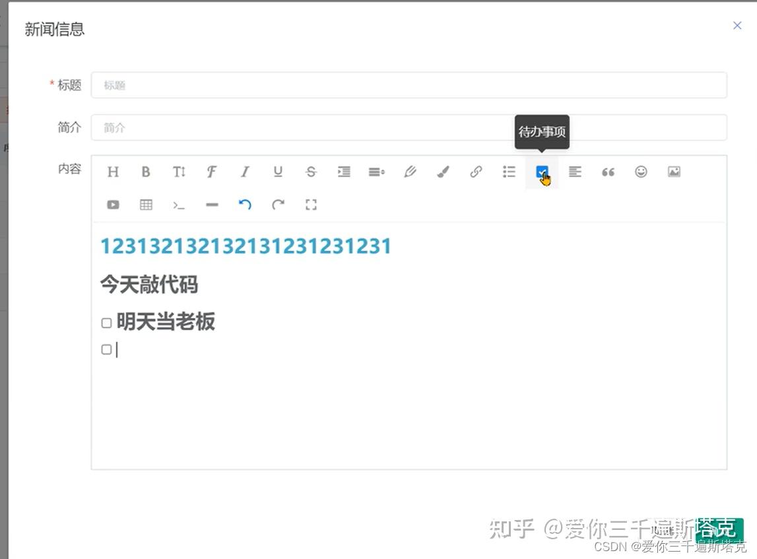
Task: Toggle fullscreen editor mode
Action: (x=311, y=205)
